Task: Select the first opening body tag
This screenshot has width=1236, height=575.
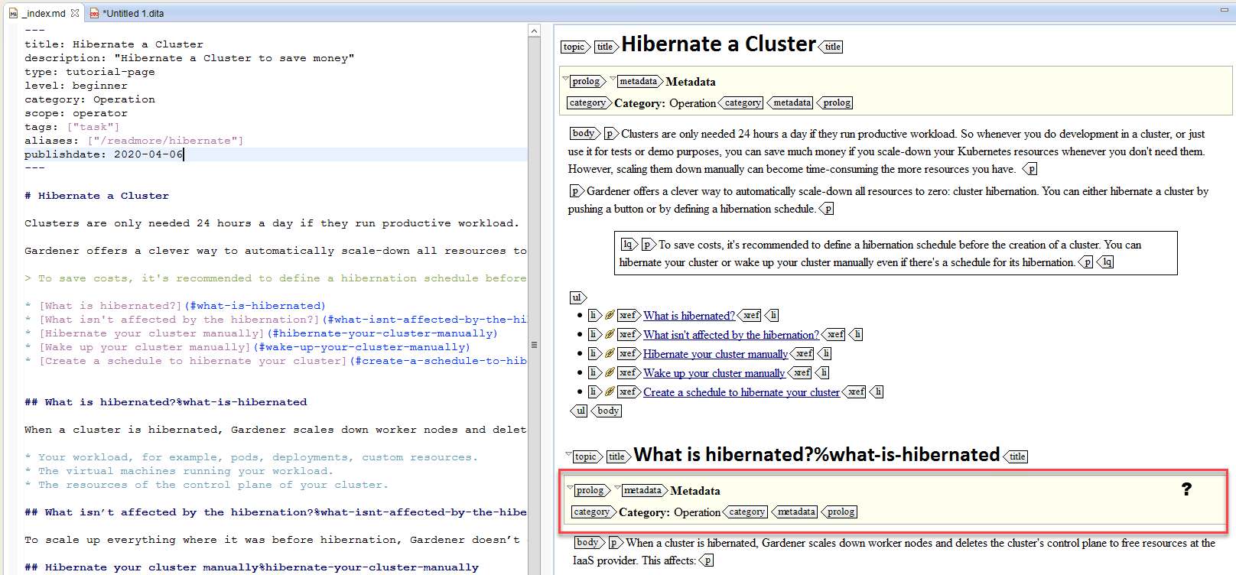Action: [585, 133]
